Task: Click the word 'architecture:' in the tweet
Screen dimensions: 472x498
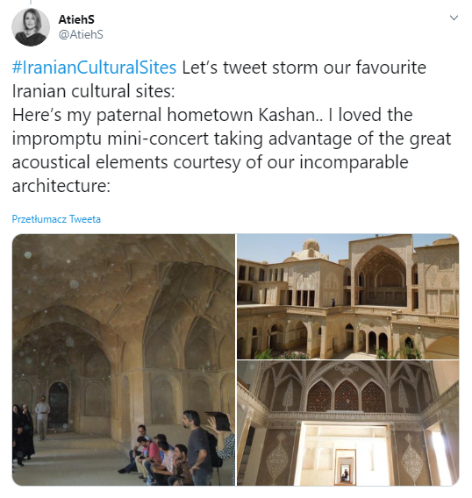Action: point(61,186)
